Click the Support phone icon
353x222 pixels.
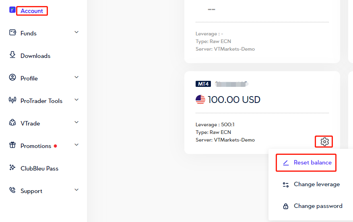pyautogui.click(x=12, y=190)
